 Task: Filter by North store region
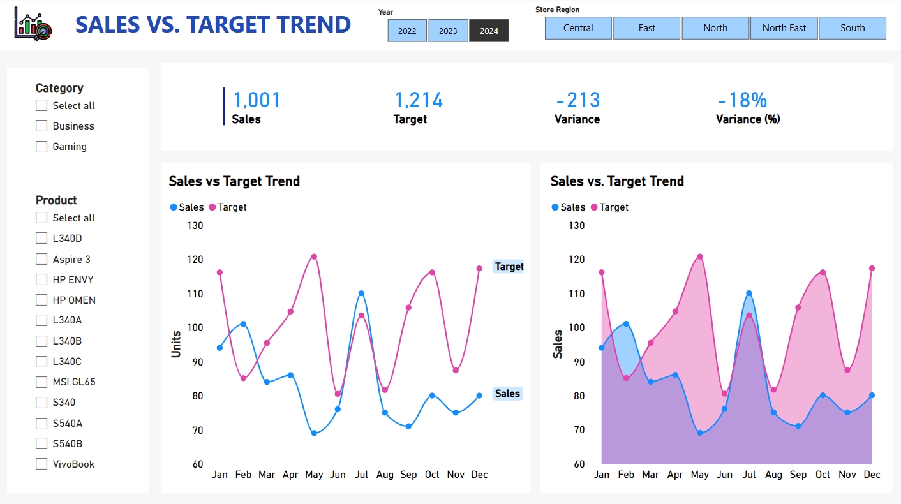(x=715, y=28)
